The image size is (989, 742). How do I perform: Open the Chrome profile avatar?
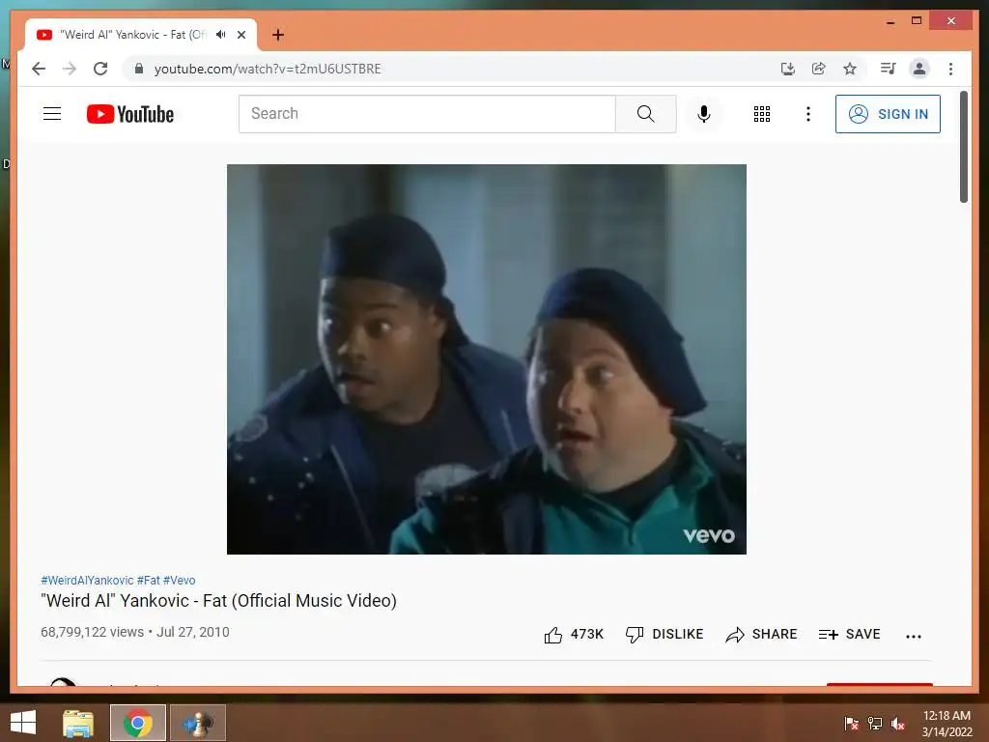[x=919, y=69]
